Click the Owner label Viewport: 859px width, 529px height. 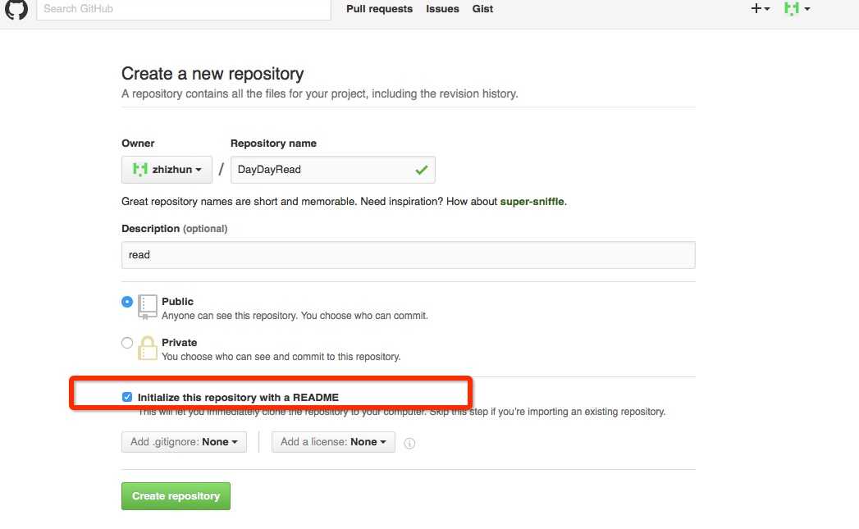[138, 144]
